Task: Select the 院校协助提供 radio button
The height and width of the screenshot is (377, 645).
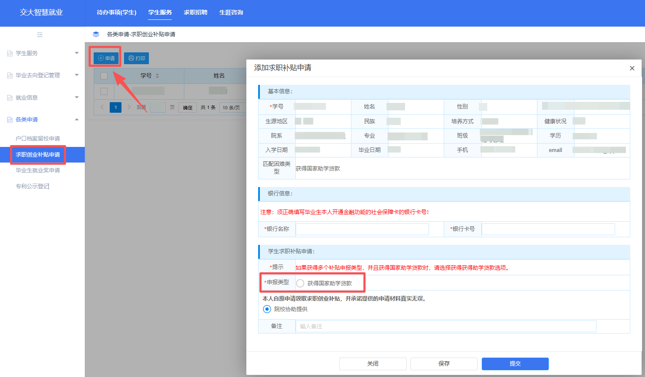Action: (267, 309)
